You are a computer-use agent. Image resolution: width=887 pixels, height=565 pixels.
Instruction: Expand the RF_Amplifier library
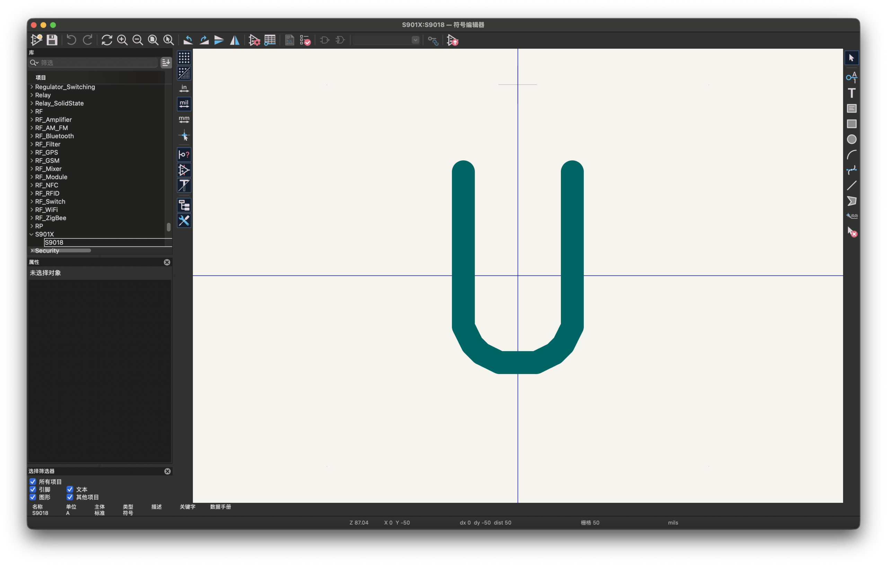tap(32, 120)
